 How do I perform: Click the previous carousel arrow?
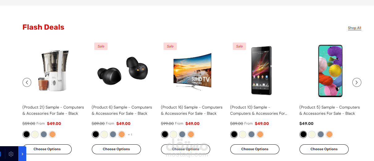[27, 82]
